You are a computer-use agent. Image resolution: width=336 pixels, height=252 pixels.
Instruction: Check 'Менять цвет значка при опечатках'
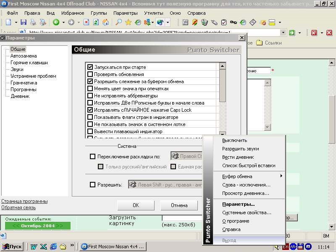pyautogui.click(x=90, y=89)
